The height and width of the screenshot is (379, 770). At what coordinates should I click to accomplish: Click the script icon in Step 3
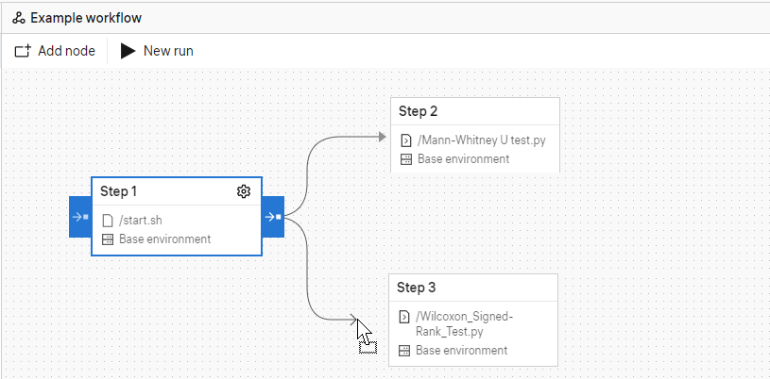404,317
